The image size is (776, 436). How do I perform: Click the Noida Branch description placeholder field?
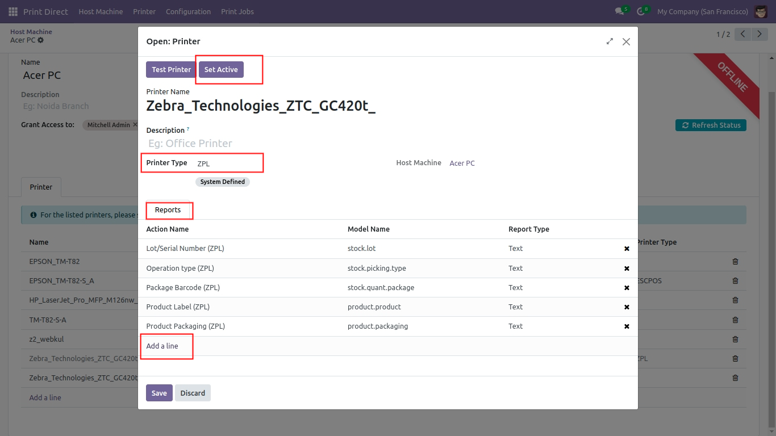click(x=56, y=106)
